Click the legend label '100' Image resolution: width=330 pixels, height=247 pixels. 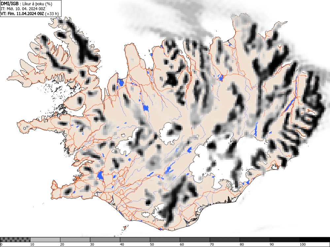pyautogui.click(x=302, y=244)
